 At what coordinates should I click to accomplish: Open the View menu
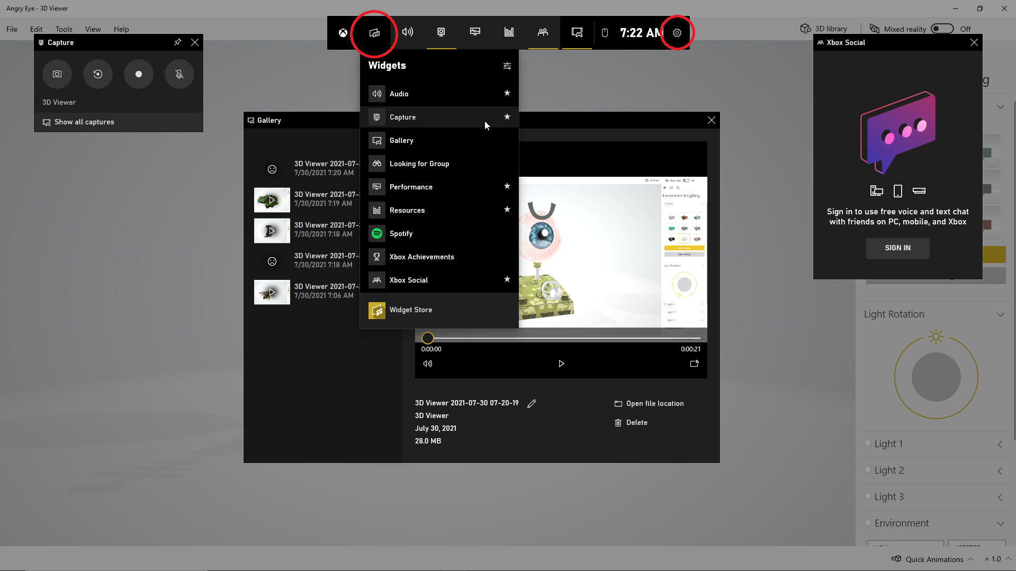click(x=93, y=29)
